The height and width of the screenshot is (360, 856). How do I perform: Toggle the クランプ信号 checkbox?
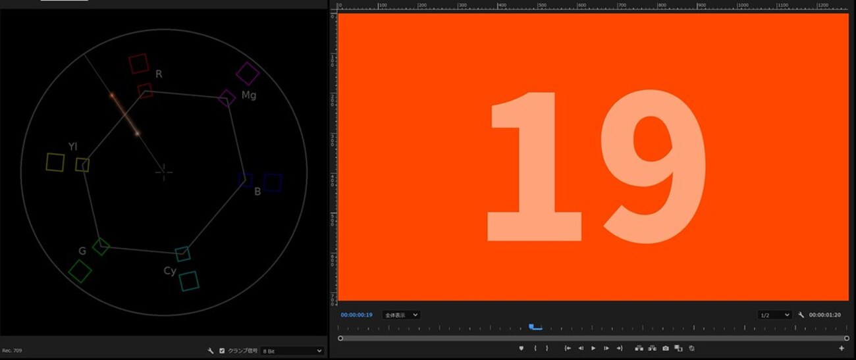tap(222, 351)
